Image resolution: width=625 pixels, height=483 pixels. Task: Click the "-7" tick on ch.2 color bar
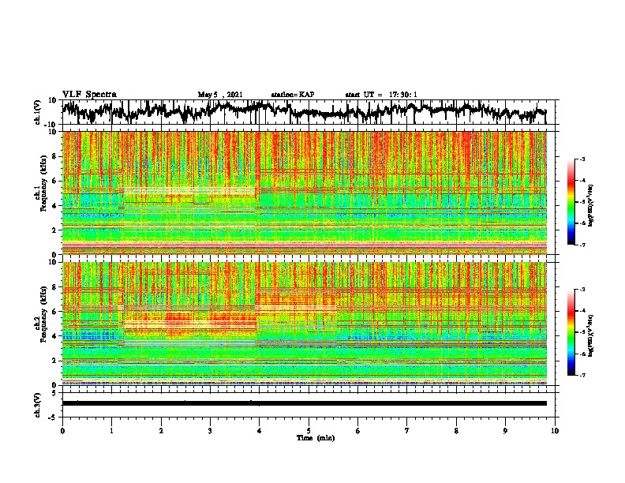click(x=582, y=375)
